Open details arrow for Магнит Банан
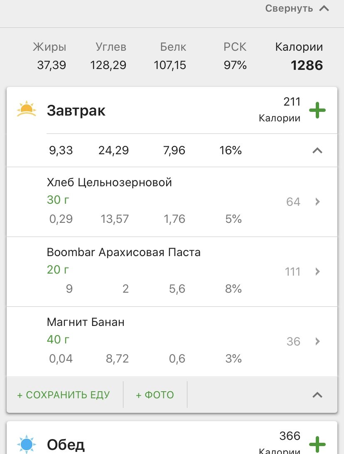 coord(317,342)
